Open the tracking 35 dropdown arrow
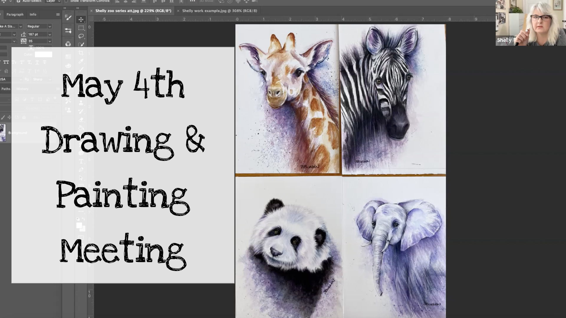The width and height of the screenshot is (566, 318). pos(50,41)
